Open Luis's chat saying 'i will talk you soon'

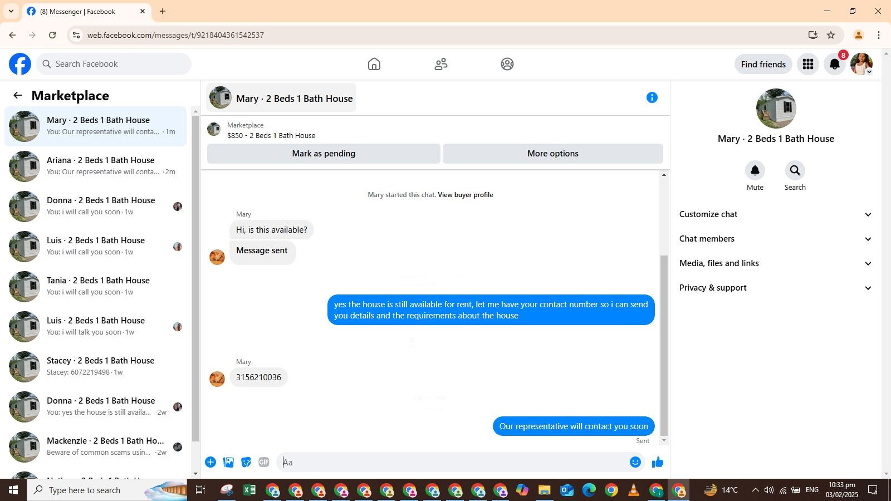click(x=96, y=327)
